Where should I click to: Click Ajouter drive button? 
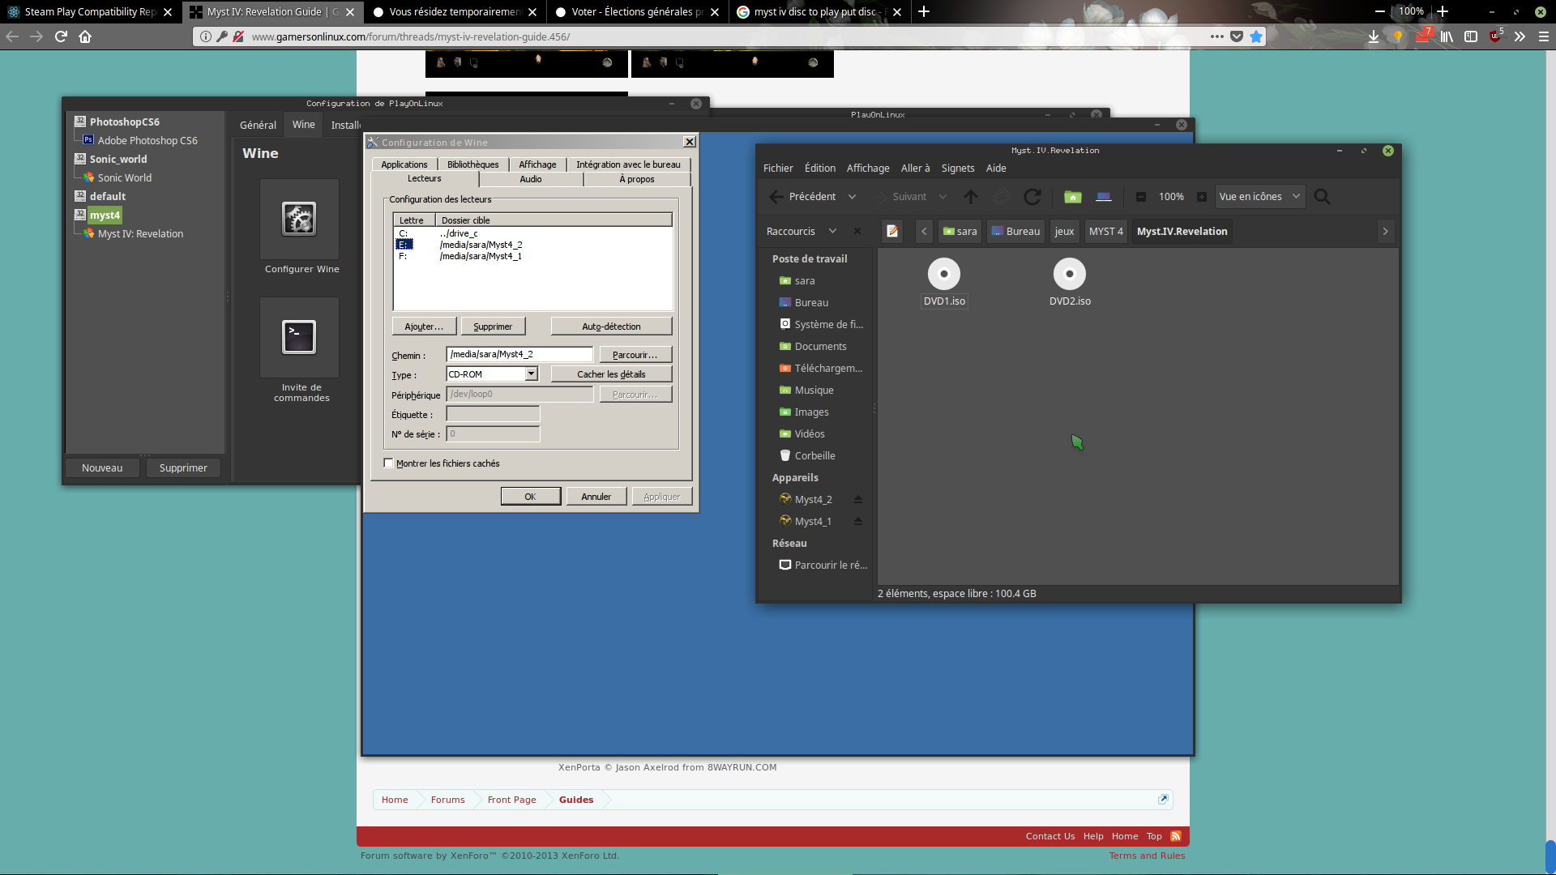click(424, 327)
